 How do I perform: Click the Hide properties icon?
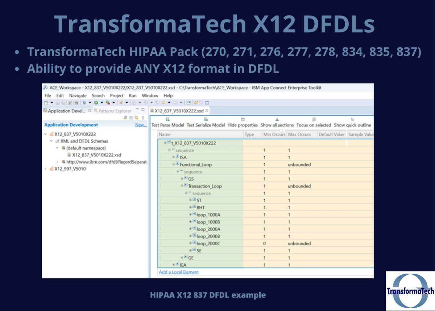pos(243,119)
